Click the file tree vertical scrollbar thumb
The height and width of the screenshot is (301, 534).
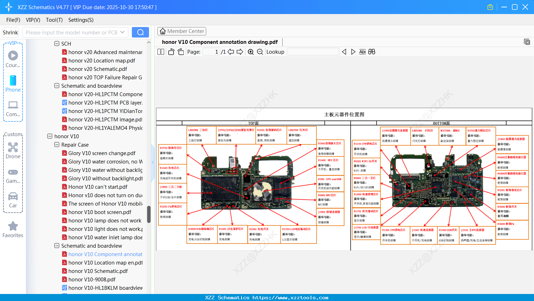(x=149, y=214)
